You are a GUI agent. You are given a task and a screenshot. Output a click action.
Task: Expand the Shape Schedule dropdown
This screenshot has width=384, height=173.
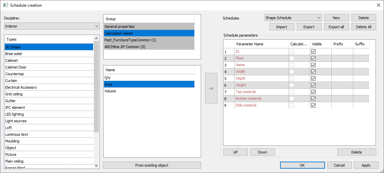click(x=293, y=18)
